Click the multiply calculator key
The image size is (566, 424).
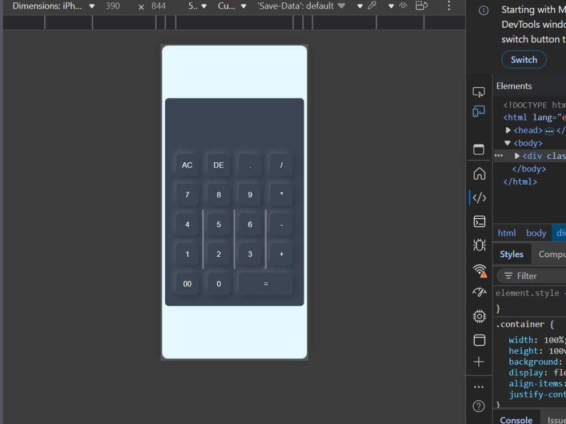coord(281,194)
